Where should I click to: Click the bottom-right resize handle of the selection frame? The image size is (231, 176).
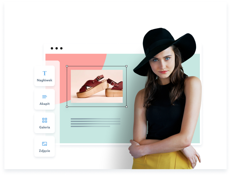[x=126, y=107]
